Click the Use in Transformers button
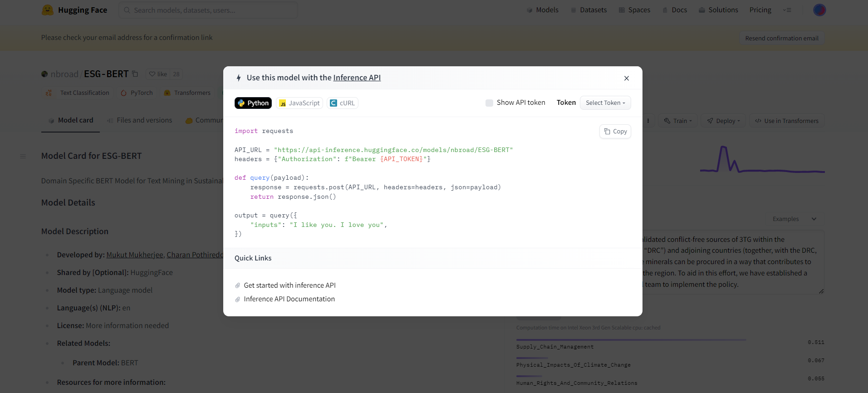This screenshot has width=868, height=393. (787, 121)
